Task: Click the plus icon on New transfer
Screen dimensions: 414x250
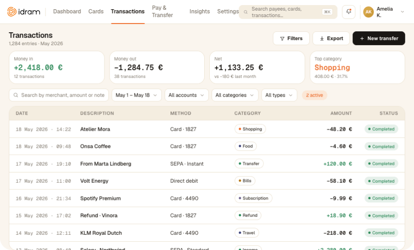Action: point(362,39)
